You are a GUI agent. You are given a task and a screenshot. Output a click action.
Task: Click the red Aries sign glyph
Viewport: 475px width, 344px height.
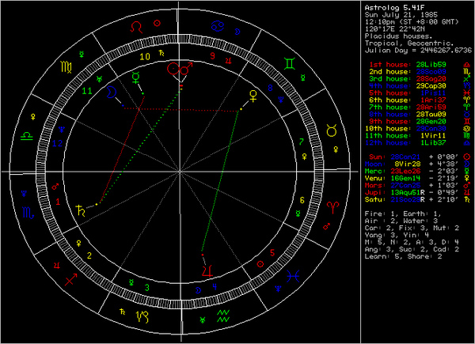tap(333, 207)
